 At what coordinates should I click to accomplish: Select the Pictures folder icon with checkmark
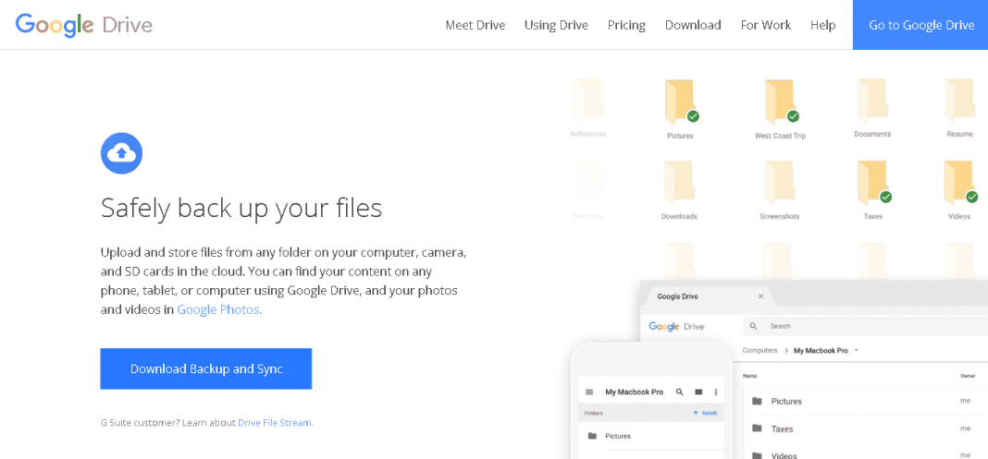(x=681, y=102)
